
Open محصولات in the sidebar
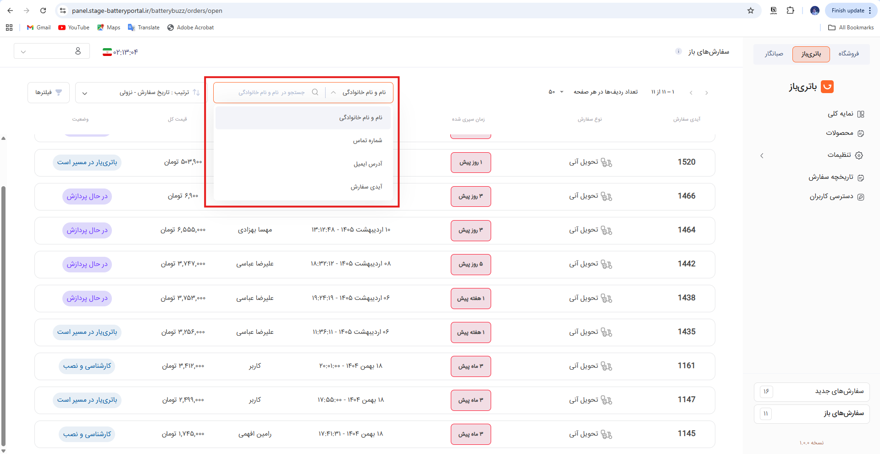(845, 133)
